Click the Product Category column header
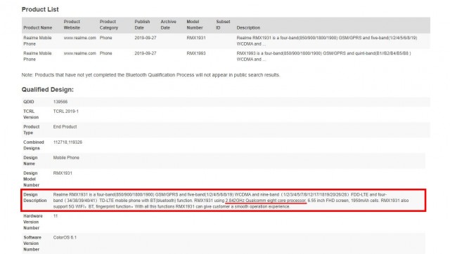The height and width of the screenshot is (254, 450). (x=109, y=25)
